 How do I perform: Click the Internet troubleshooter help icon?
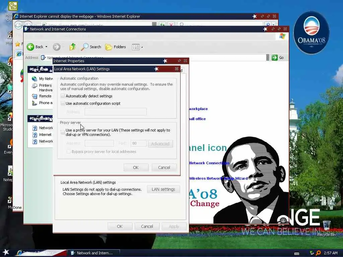point(35,135)
